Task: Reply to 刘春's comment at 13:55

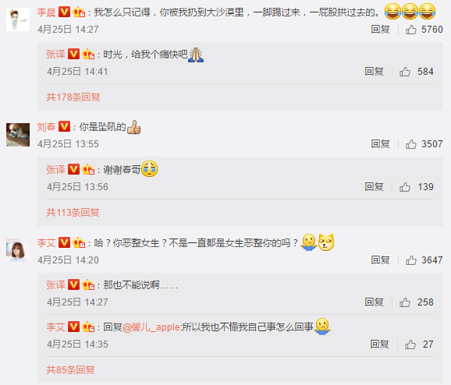Action: pyautogui.click(x=380, y=144)
